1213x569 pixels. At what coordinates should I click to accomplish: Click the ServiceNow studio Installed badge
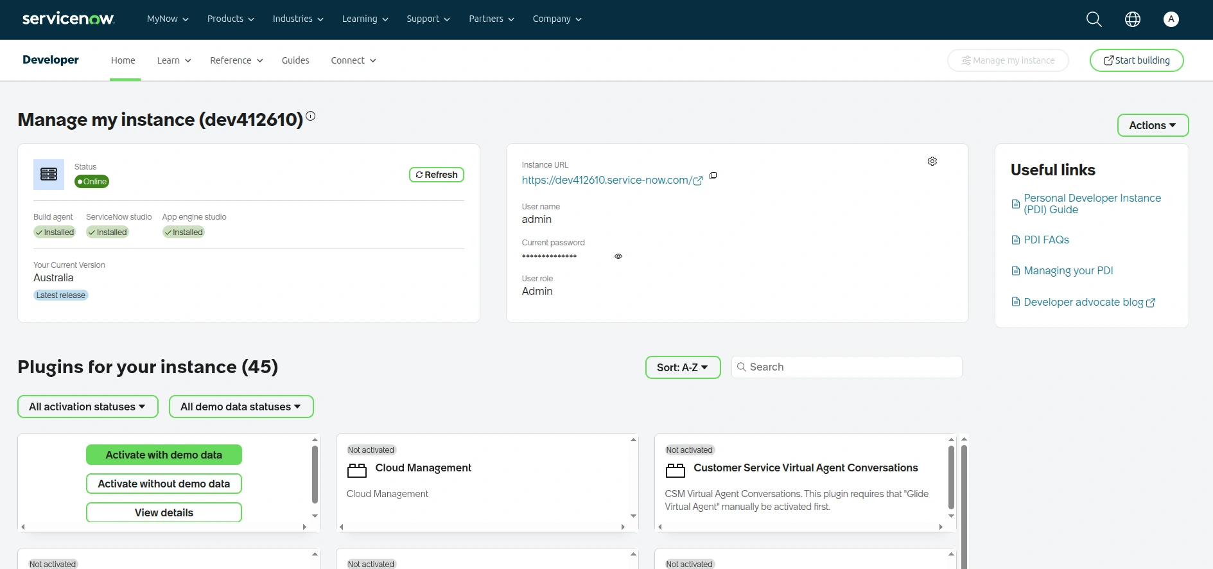pos(108,232)
